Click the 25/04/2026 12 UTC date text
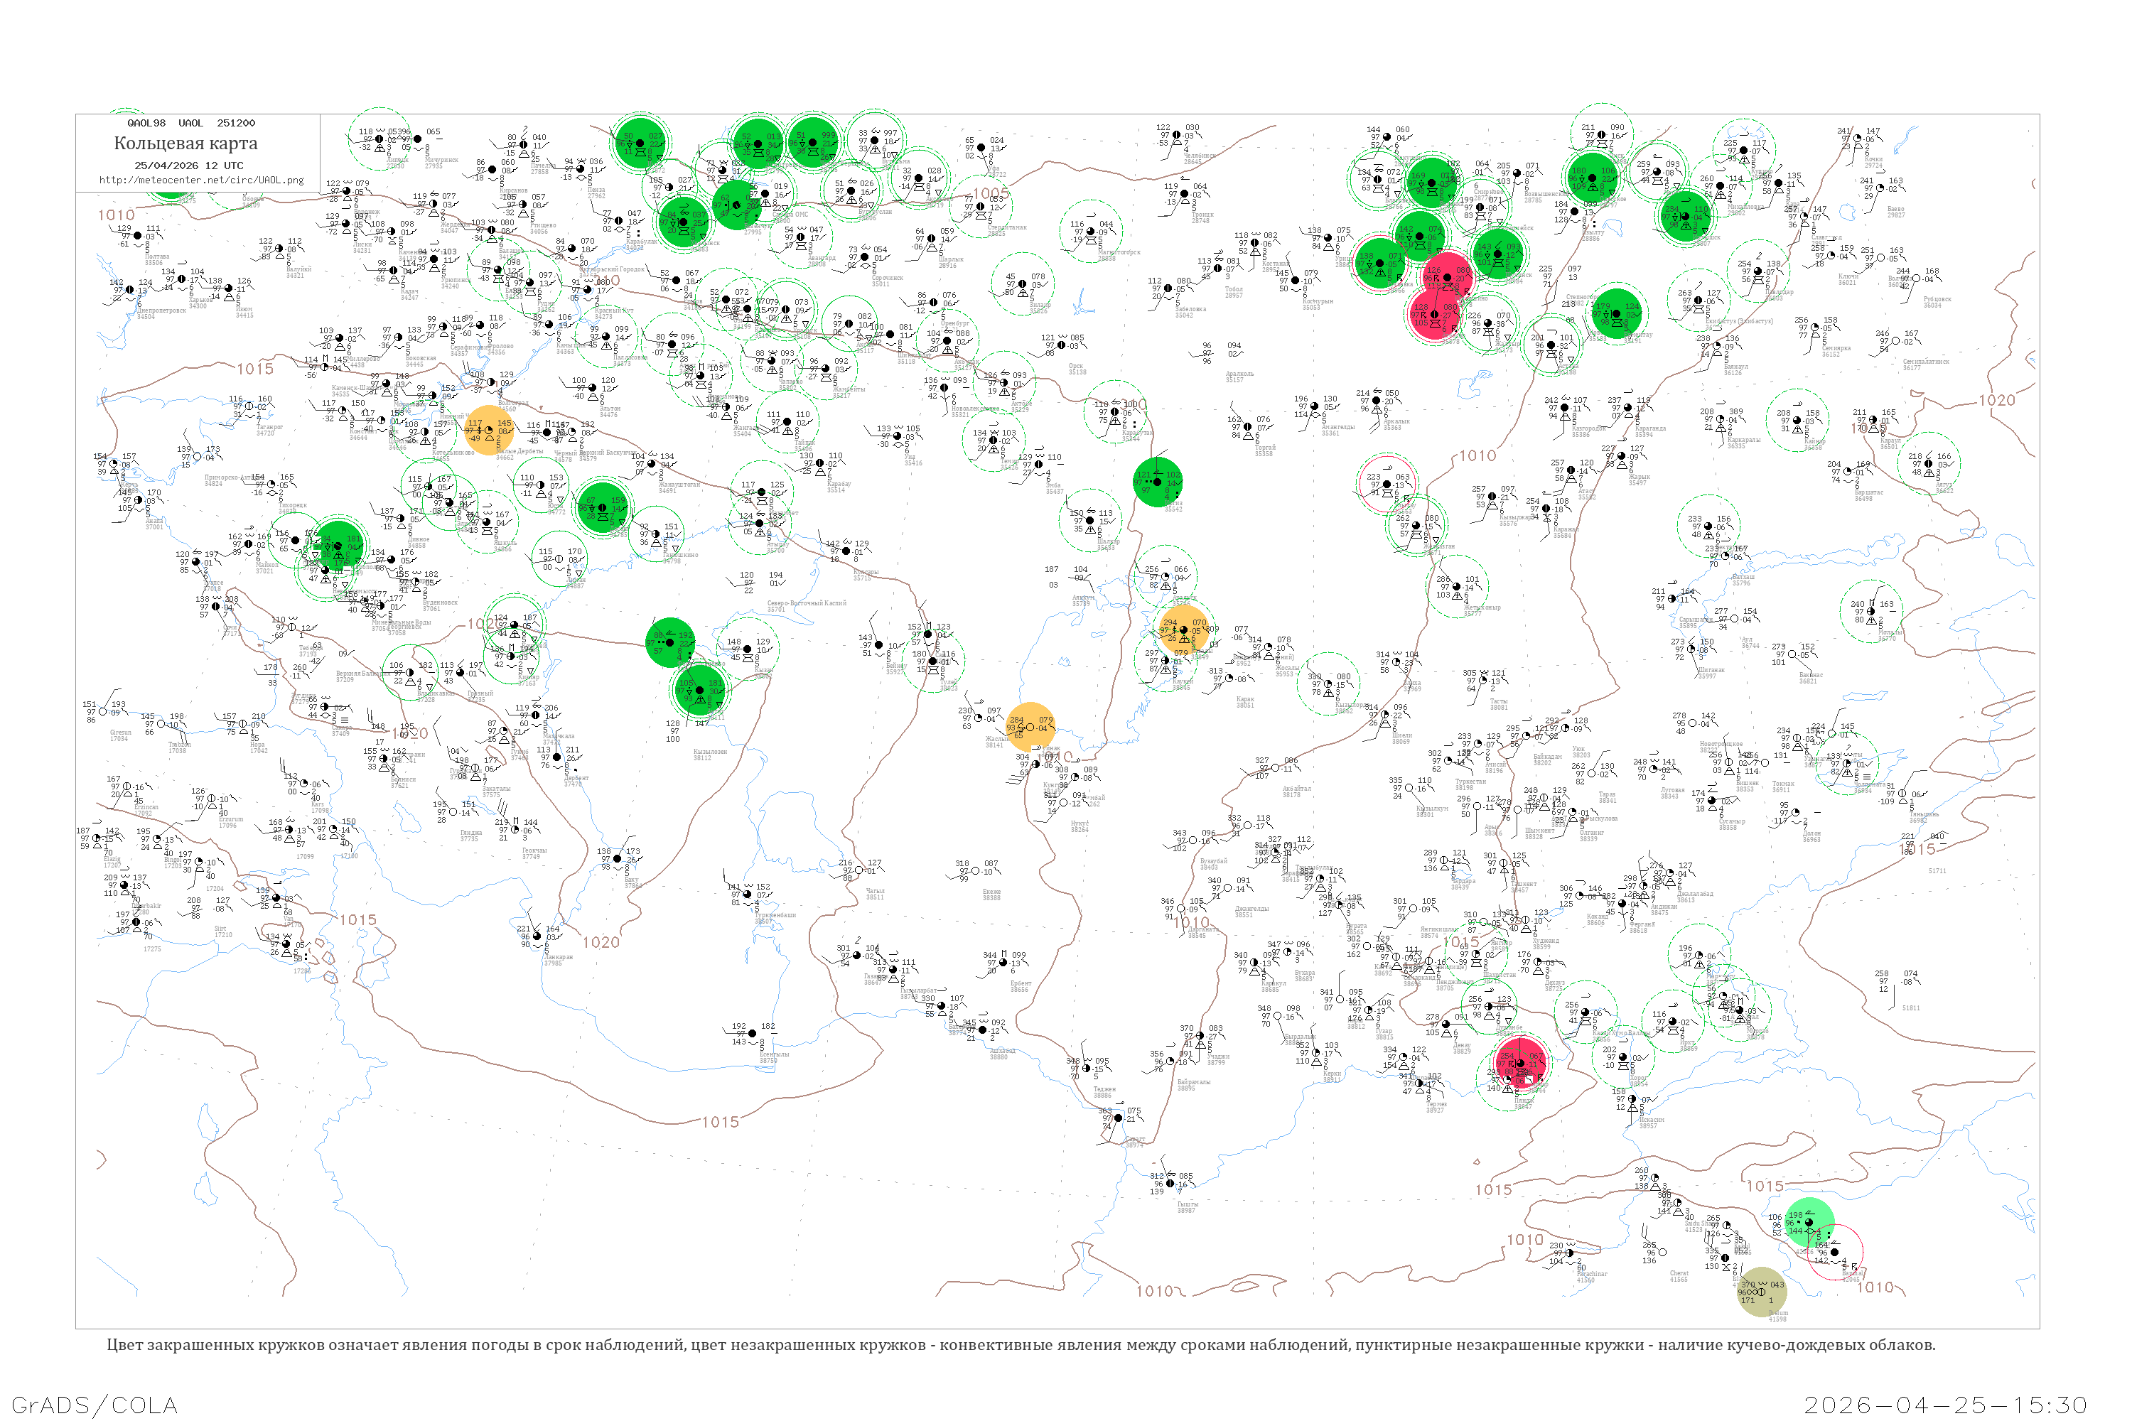 [188, 165]
